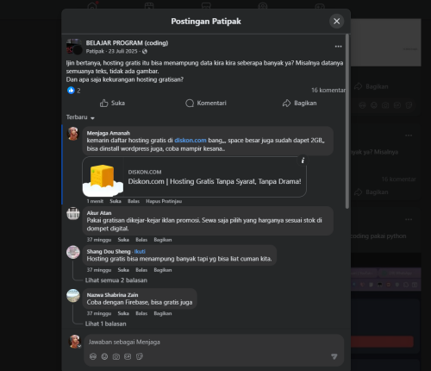Open the sticker picker in reply box
This screenshot has width=431, height=371.
[140, 356]
